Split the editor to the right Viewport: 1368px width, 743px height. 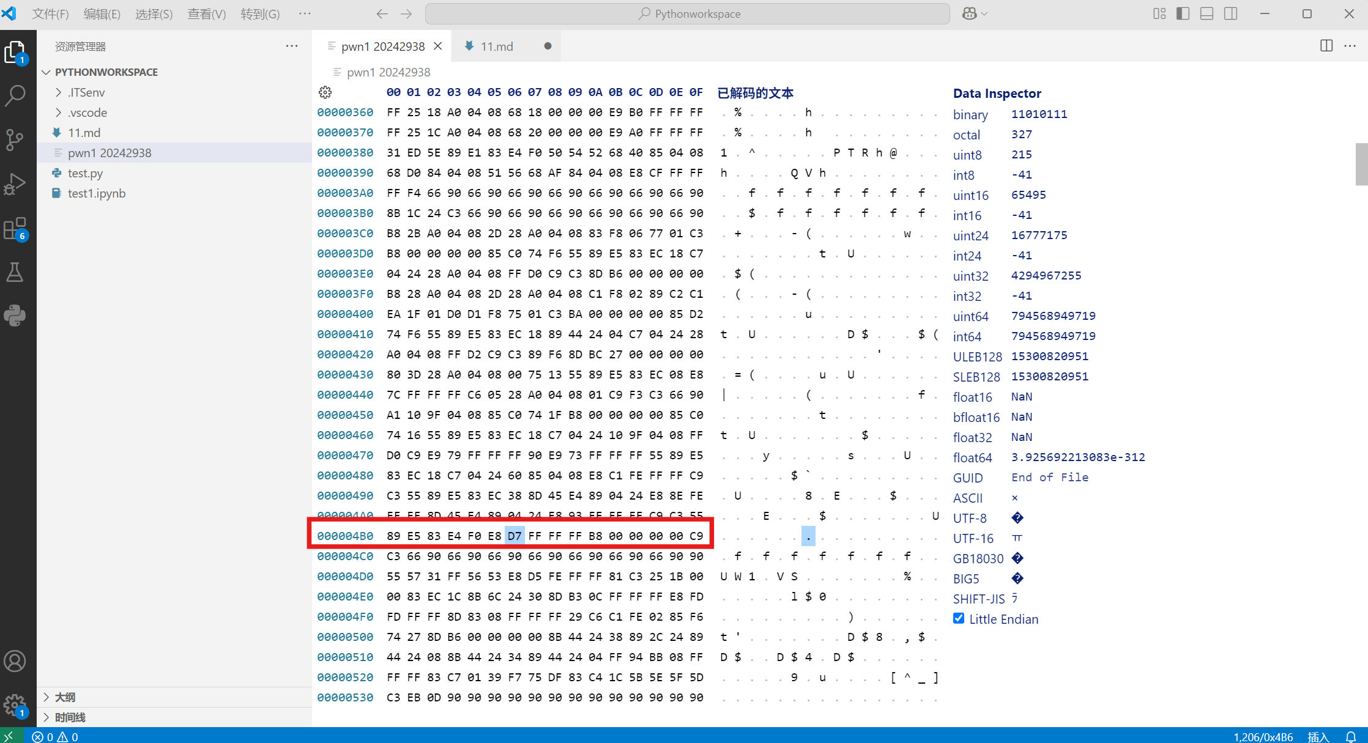pos(1326,46)
